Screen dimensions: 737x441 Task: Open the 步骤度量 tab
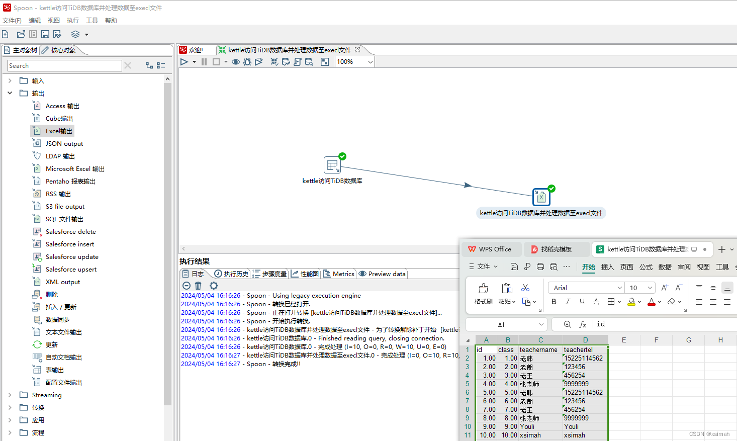pos(269,274)
